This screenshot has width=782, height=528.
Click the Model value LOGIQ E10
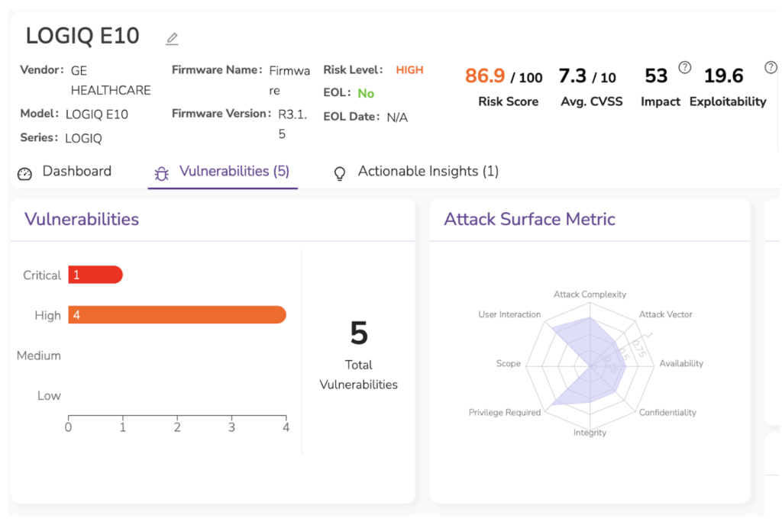[x=97, y=114]
